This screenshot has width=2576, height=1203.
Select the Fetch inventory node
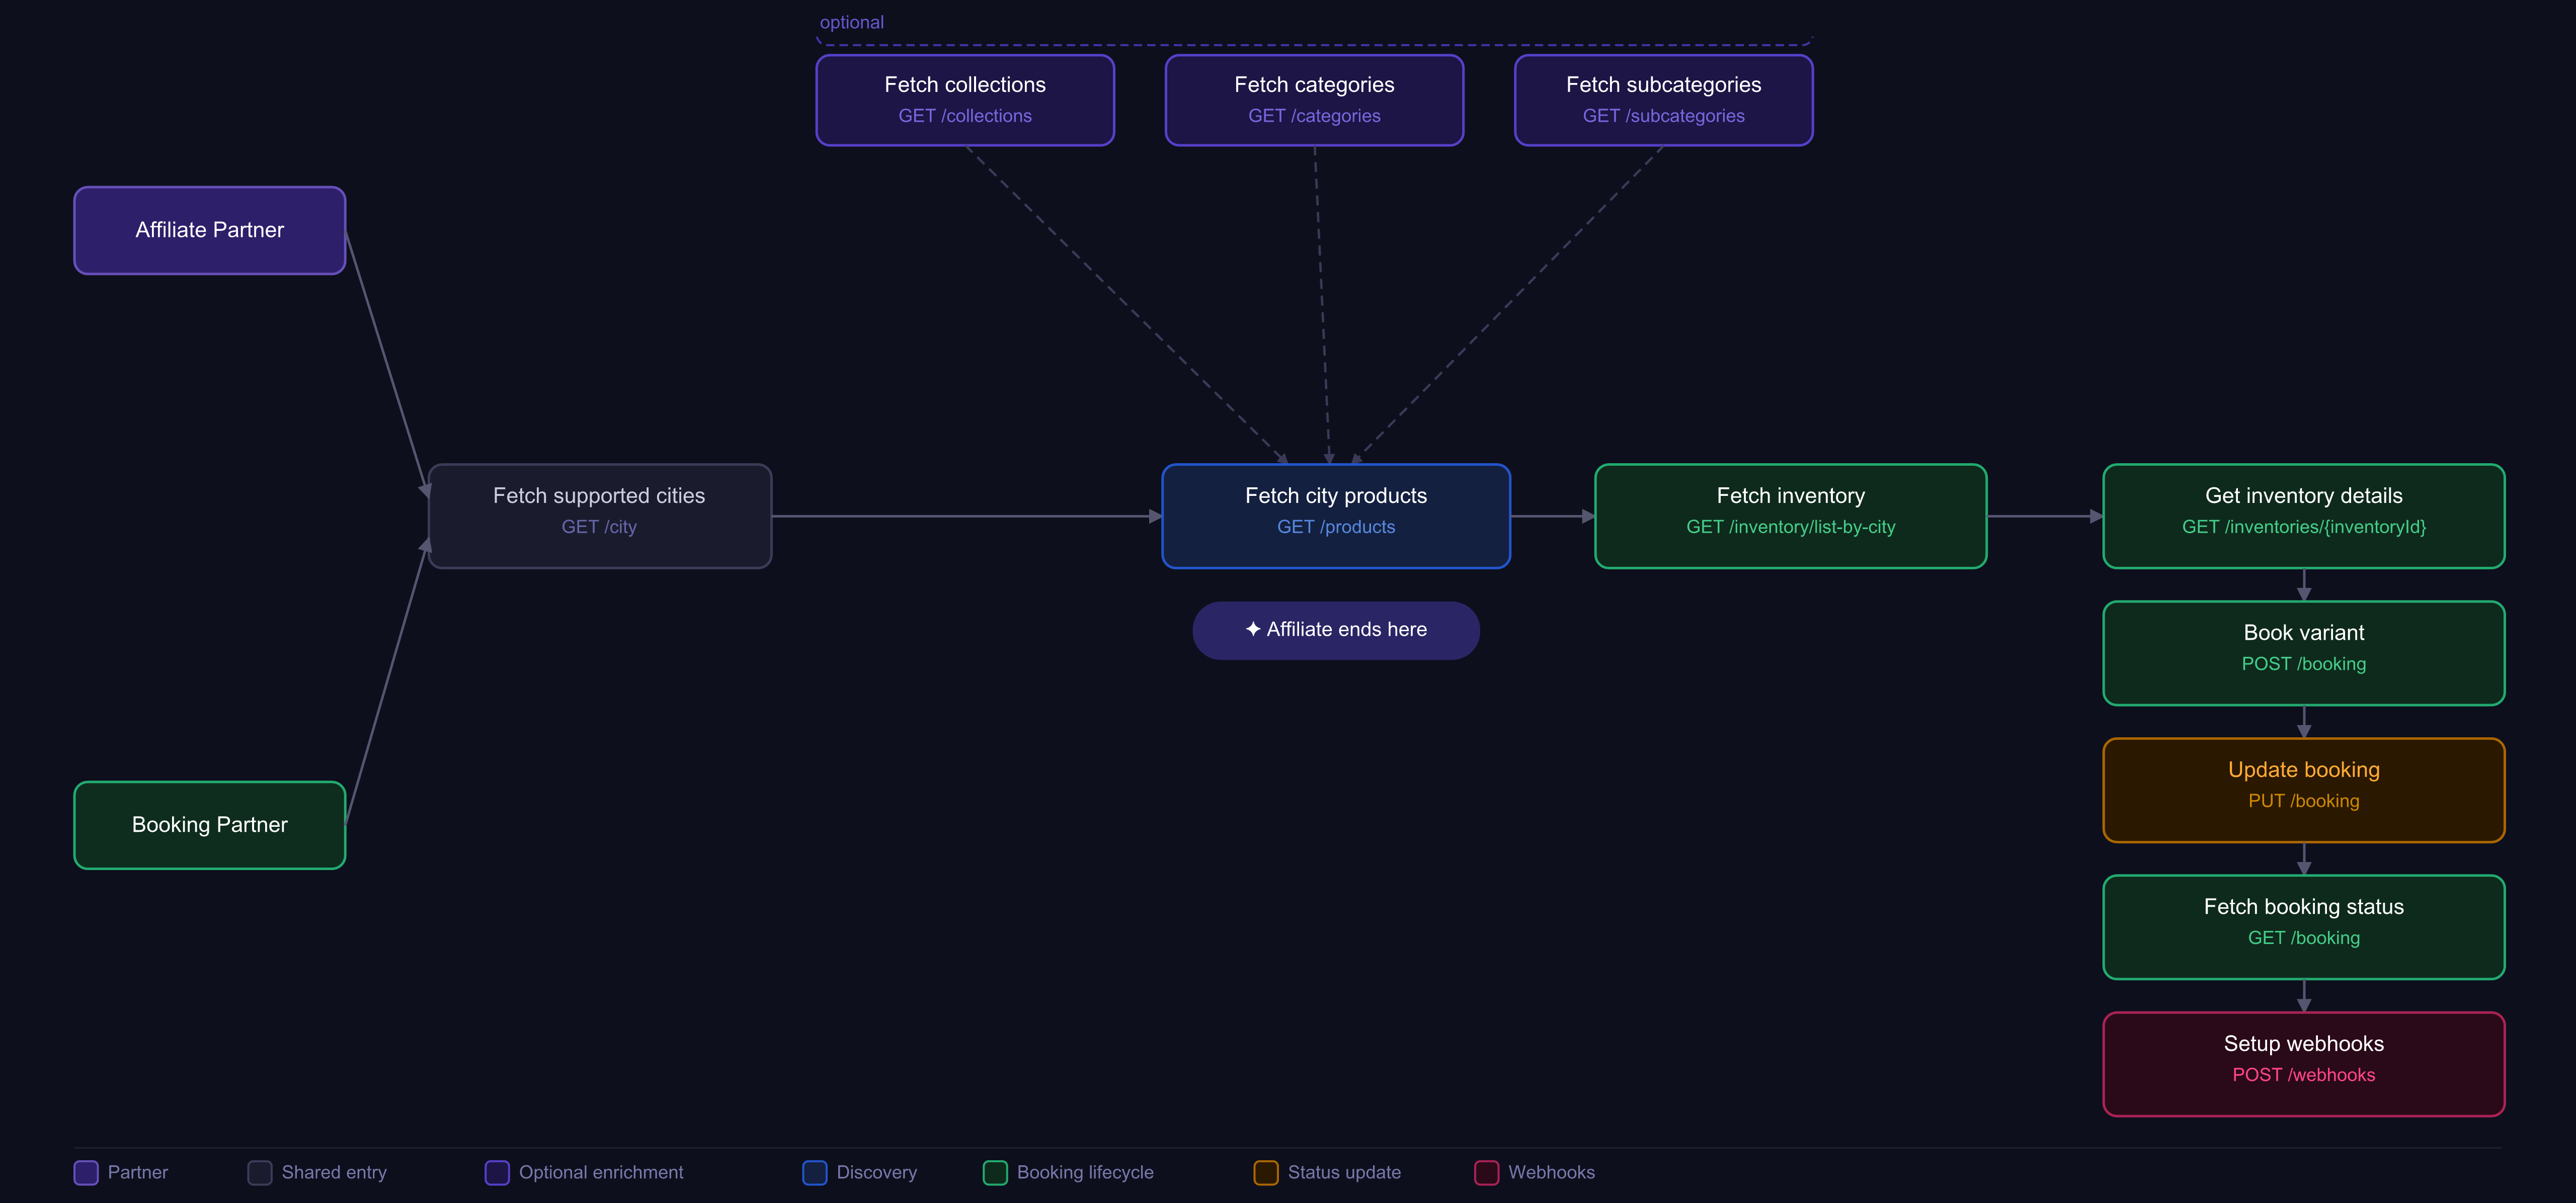pyautogui.click(x=1790, y=516)
